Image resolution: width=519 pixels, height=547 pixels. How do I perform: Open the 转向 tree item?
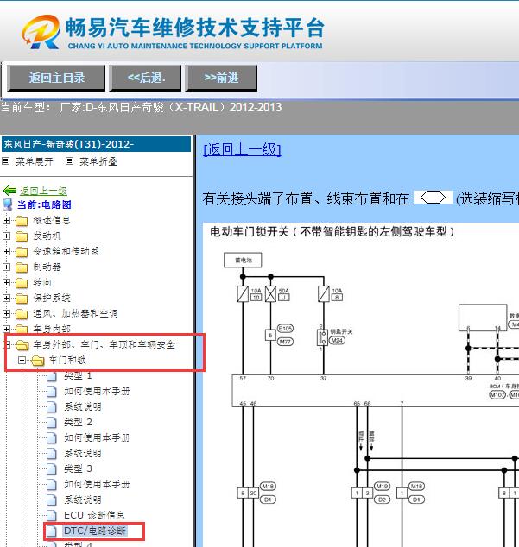point(42,282)
